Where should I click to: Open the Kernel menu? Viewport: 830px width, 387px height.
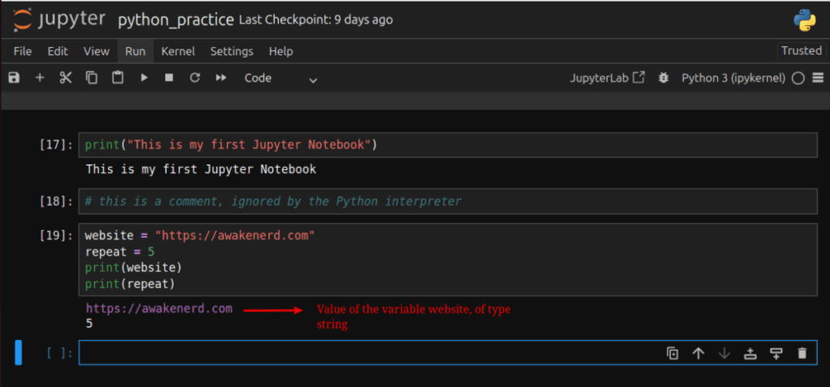[178, 51]
